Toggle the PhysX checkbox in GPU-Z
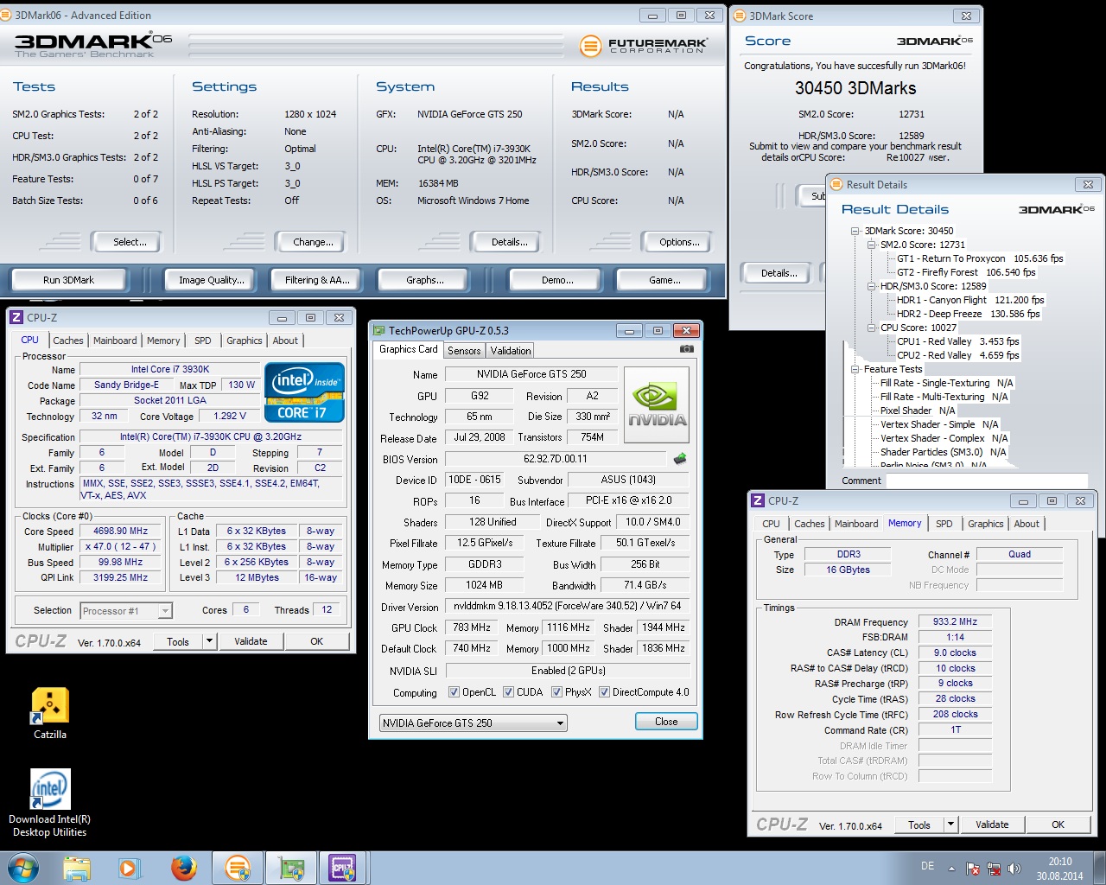 pyautogui.click(x=556, y=692)
